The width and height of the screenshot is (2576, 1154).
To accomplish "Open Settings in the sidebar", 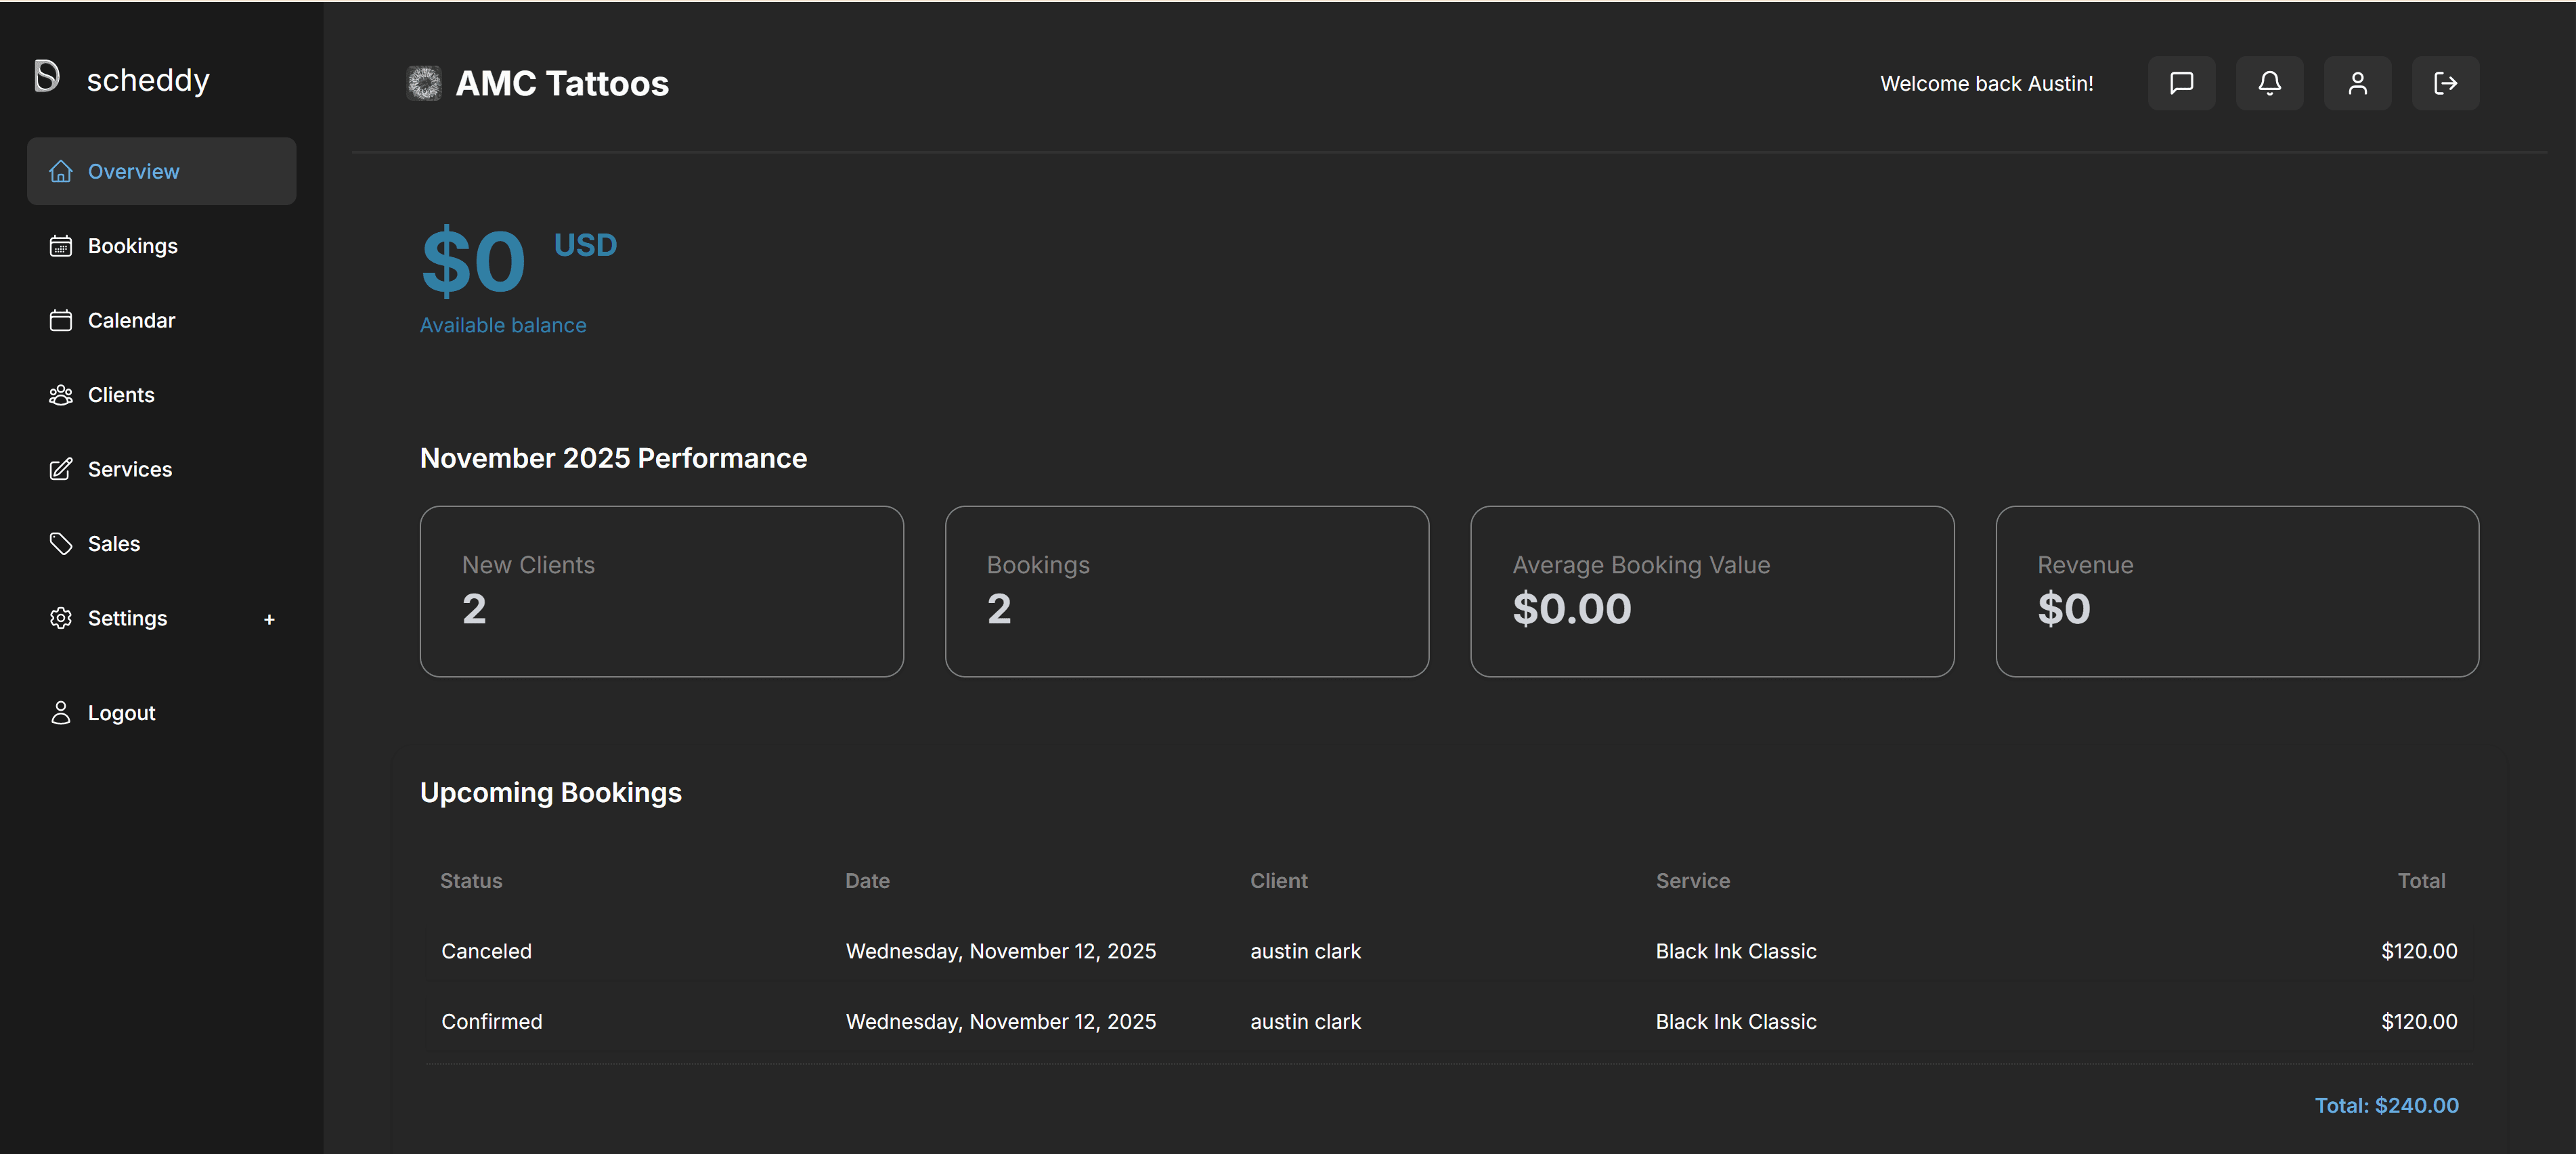I will (x=127, y=619).
